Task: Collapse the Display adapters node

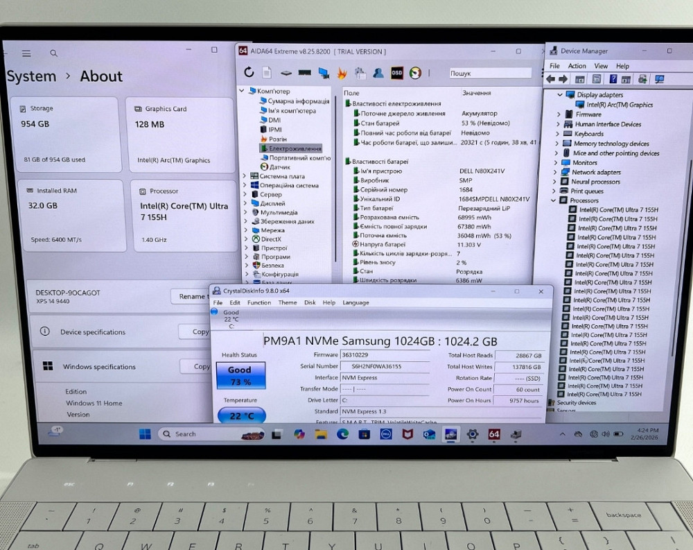Action: pos(560,95)
